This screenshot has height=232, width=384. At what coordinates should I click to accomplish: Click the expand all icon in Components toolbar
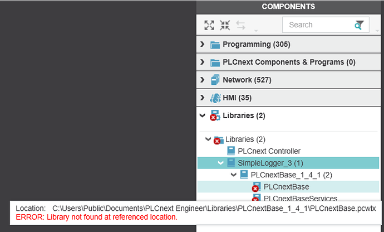(x=209, y=25)
